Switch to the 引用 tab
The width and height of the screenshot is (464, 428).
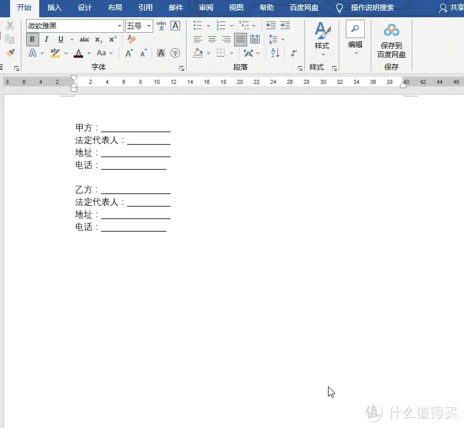click(x=146, y=8)
